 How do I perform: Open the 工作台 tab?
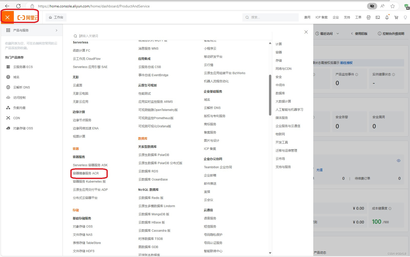pos(56,17)
